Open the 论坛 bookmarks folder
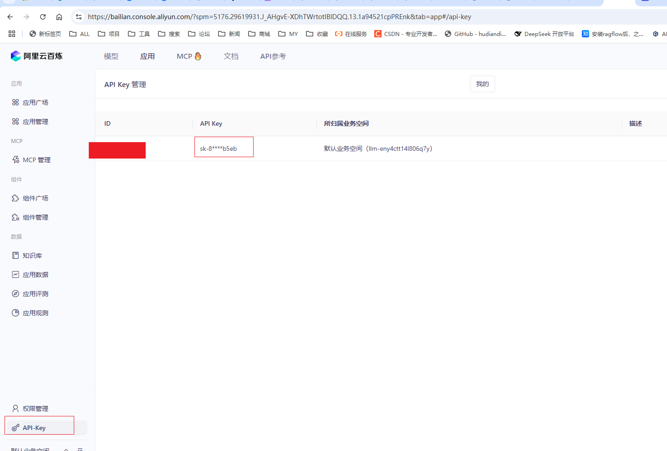 (199, 34)
